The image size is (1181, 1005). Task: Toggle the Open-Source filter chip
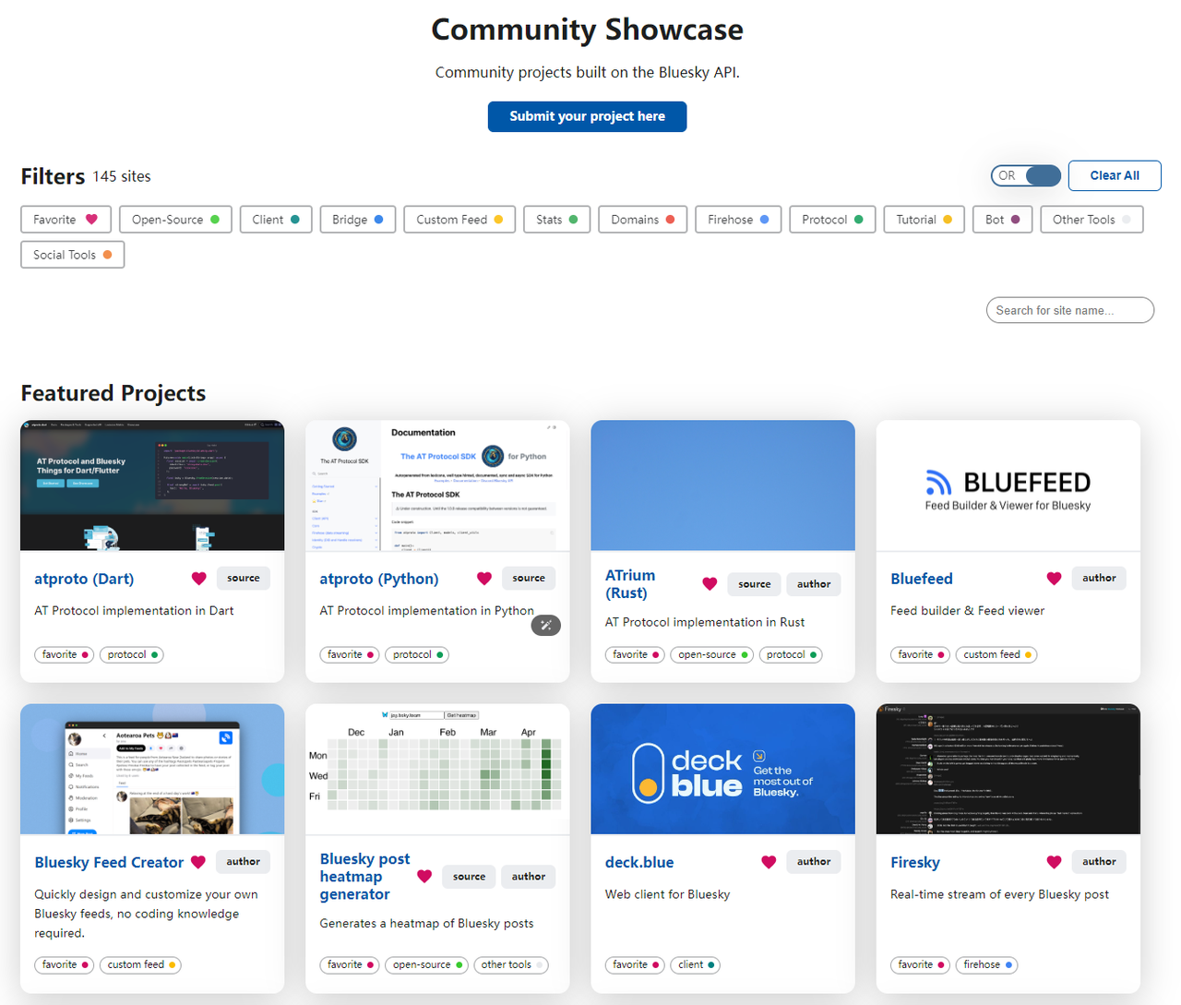(175, 220)
